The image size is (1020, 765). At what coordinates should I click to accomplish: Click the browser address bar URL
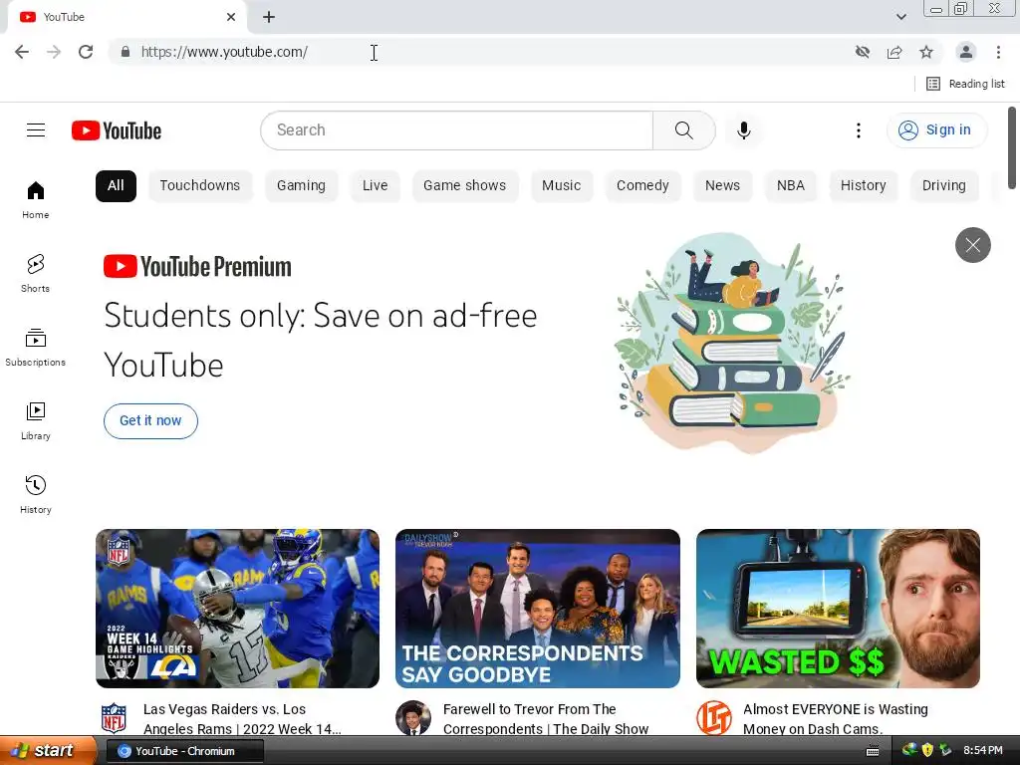point(224,52)
